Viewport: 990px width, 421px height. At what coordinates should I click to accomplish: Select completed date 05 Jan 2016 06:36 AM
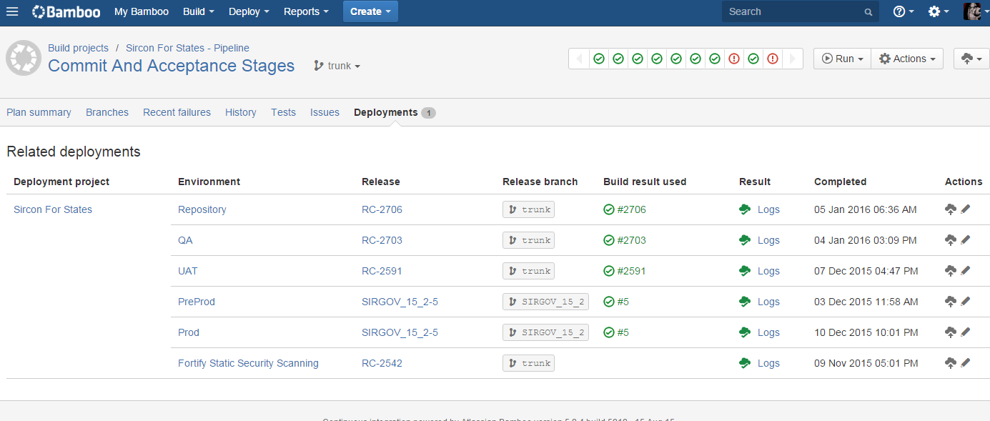(866, 209)
